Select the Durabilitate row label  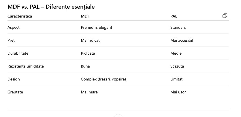click(x=18, y=53)
